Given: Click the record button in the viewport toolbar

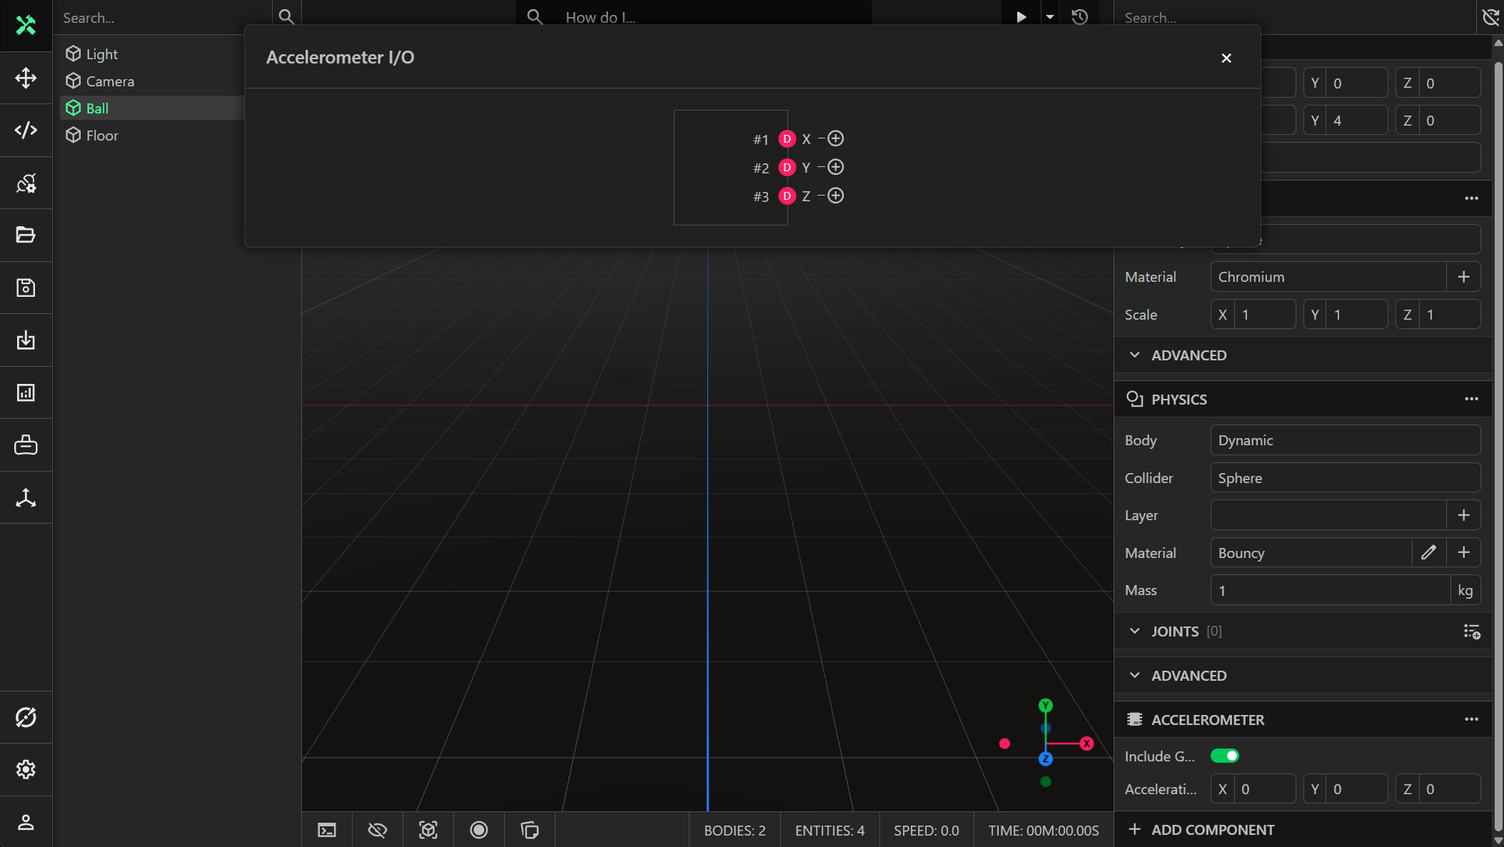Looking at the screenshot, I should 478,829.
